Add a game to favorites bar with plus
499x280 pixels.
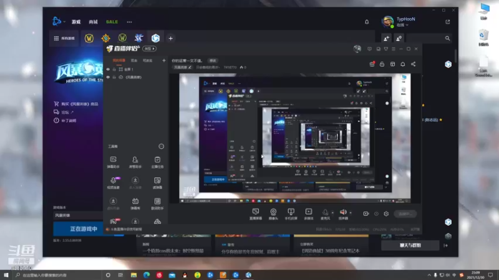tap(170, 39)
